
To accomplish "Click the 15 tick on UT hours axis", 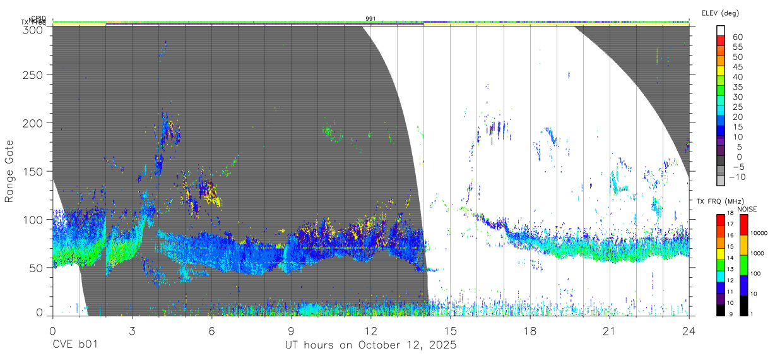I will 450,331.
